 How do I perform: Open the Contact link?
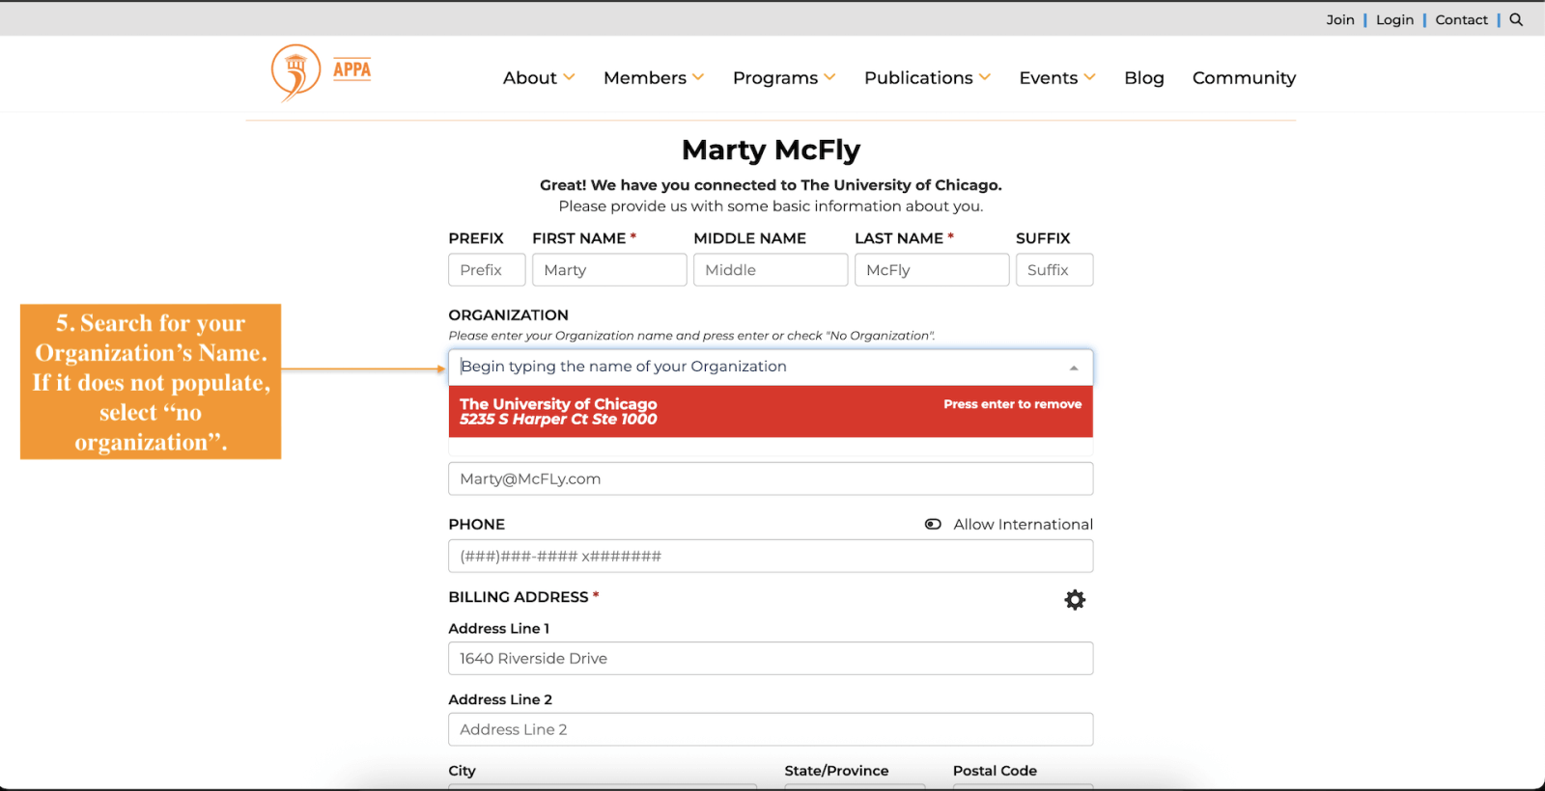[1461, 20]
